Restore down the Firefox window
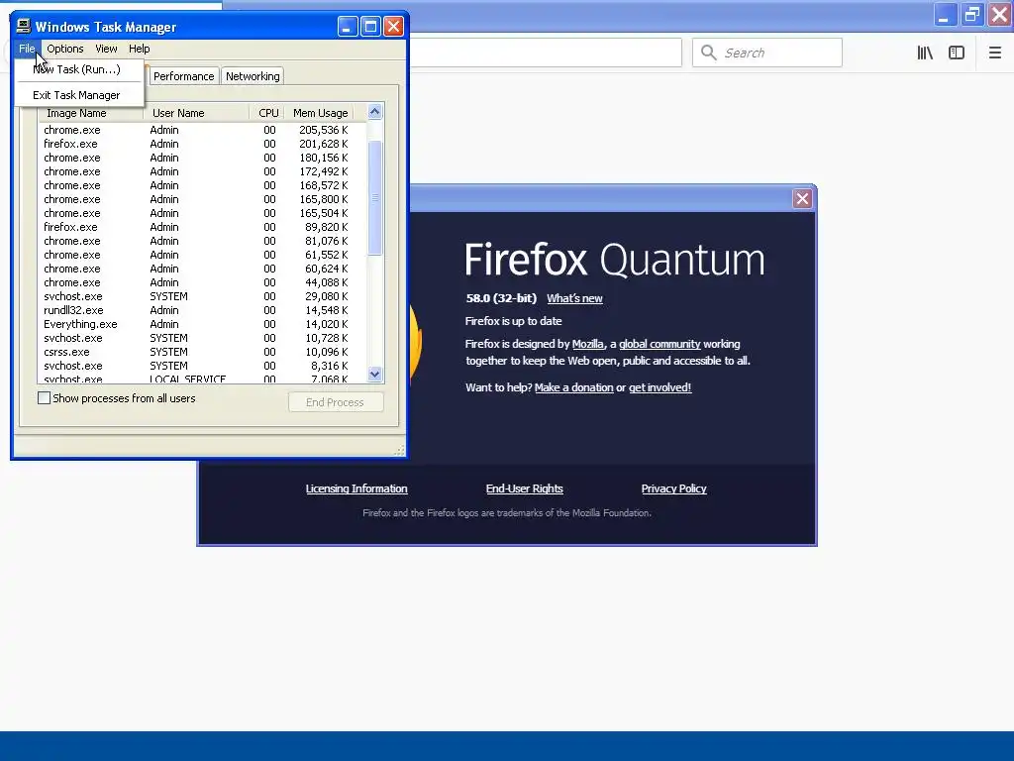The height and width of the screenshot is (761, 1014). (x=971, y=14)
